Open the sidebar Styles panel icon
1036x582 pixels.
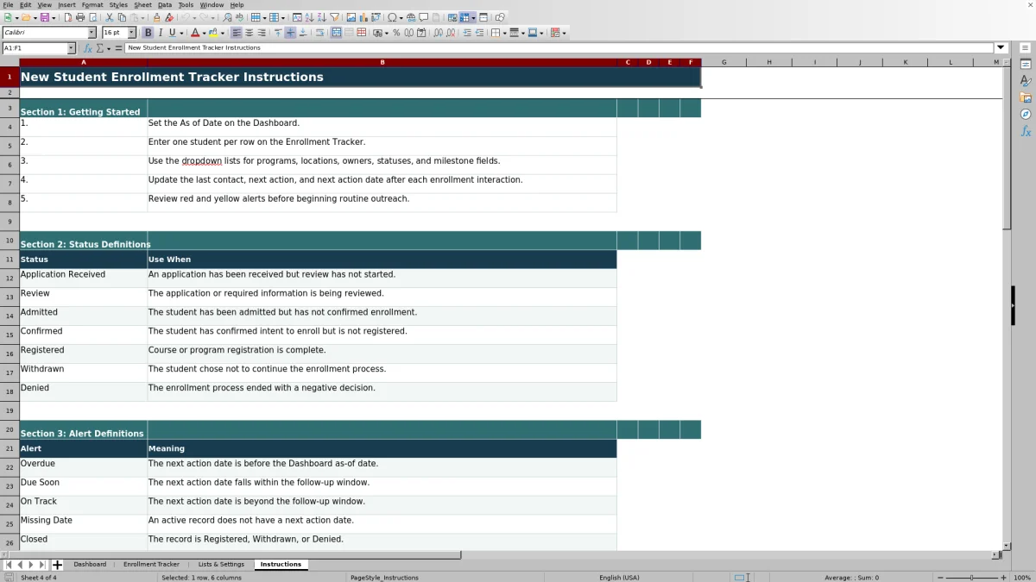tap(1026, 81)
